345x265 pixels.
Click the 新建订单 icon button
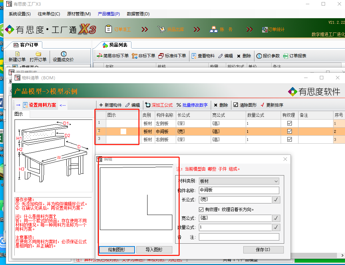pyautogui.click(x=17, y=57)
